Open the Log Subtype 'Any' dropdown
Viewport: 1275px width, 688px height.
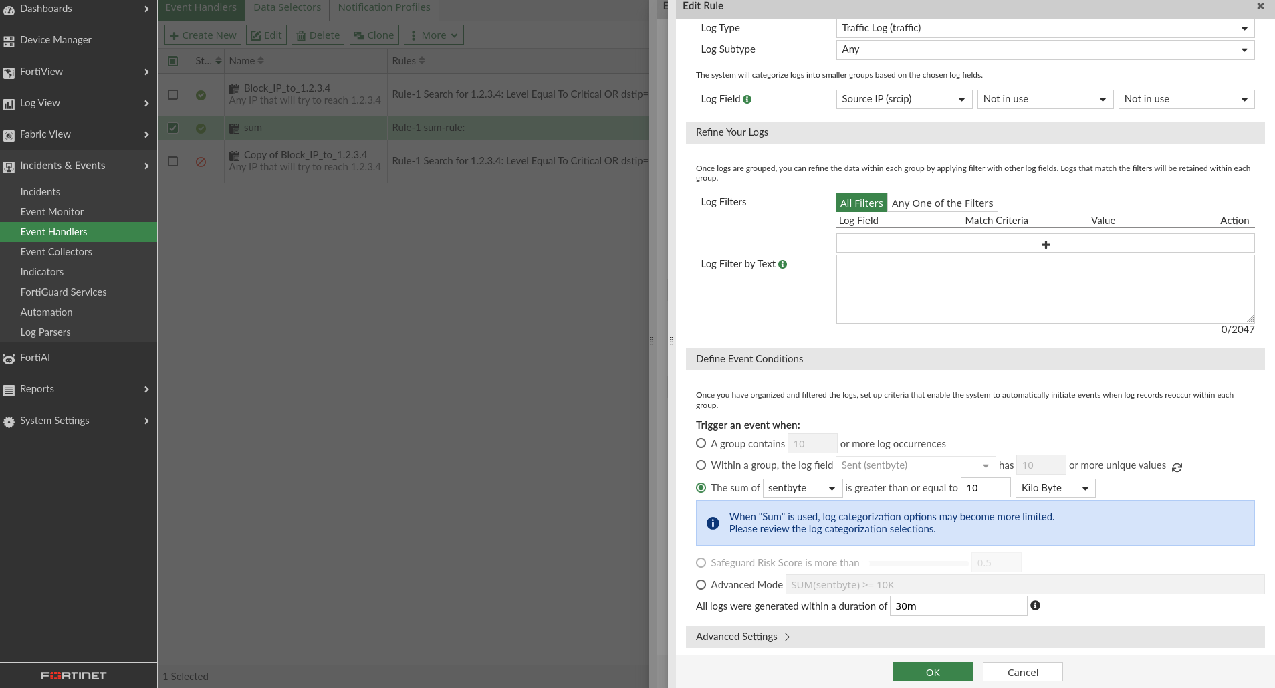point(1045,49)
